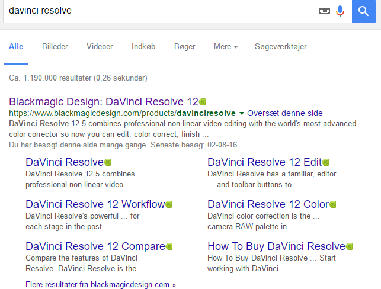Click Oversæt denne side translate link
Viewport: 381px width, 289px height.
285,113
